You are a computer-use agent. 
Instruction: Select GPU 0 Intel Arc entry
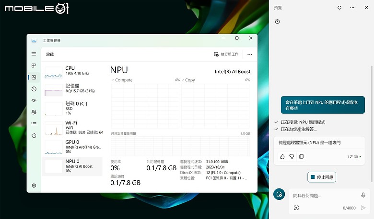72,147
